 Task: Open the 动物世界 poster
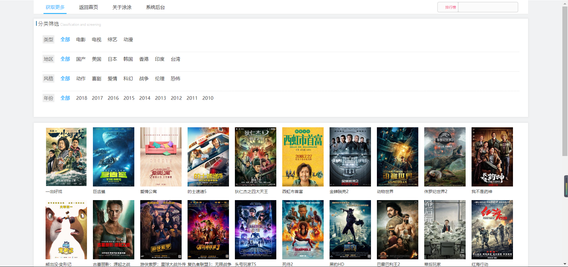pyautogui.click(x=398, y=157)
